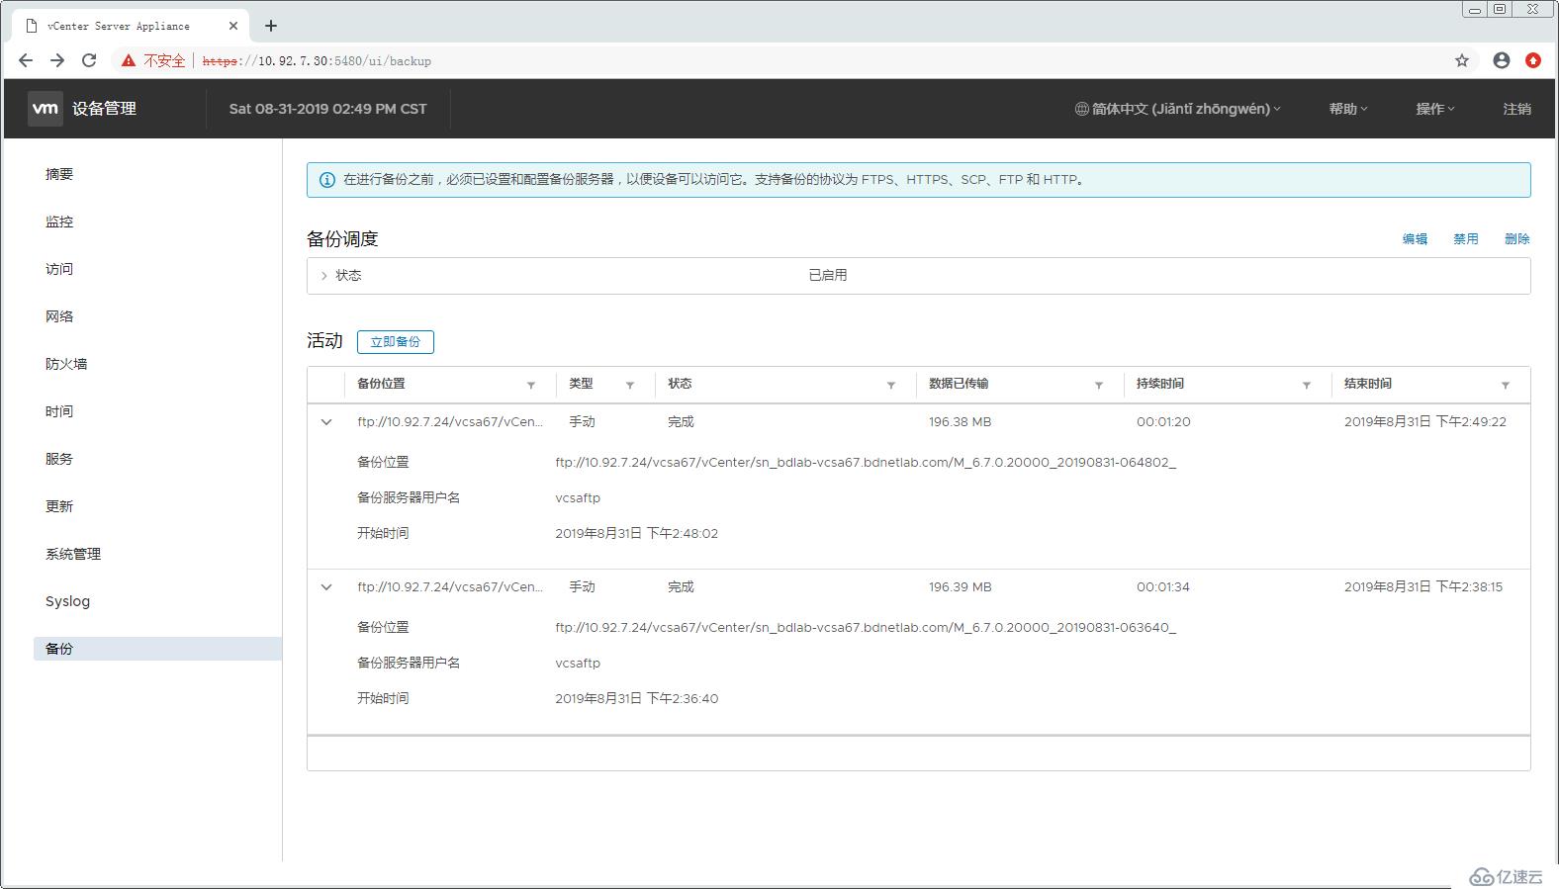Close the vCenter Server Appliance tab

pos(233,26)
